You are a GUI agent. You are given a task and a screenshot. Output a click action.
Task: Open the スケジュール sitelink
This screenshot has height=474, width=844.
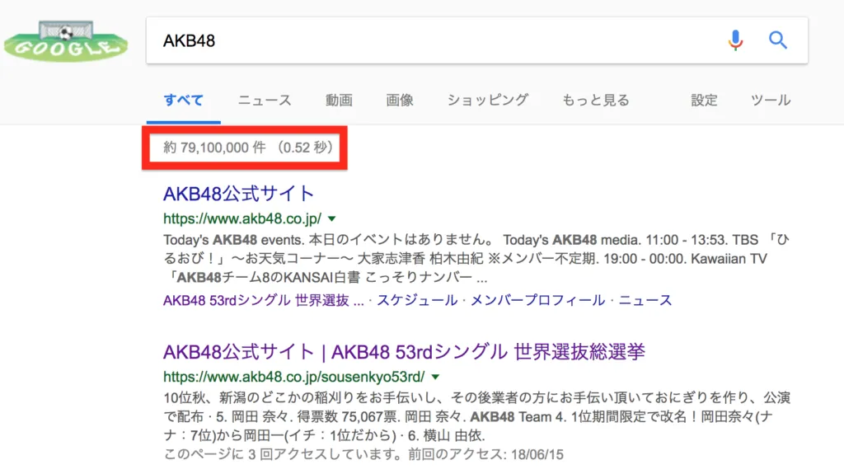point(417,300)
